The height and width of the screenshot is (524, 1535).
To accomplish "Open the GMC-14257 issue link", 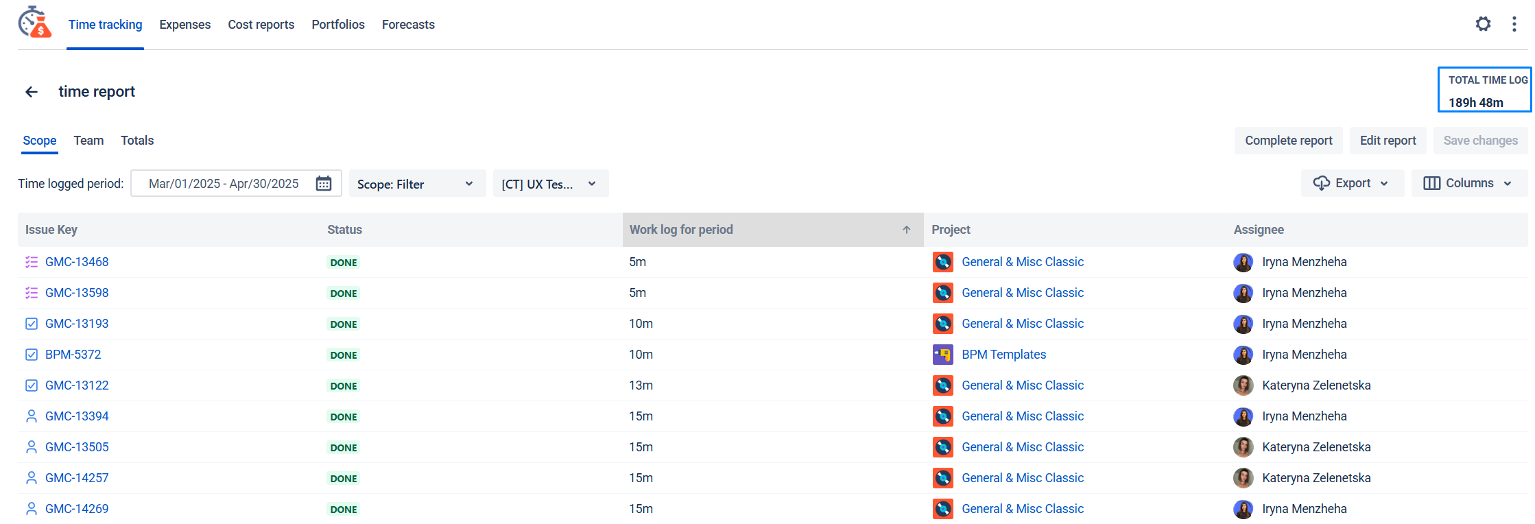I will point(77,478).
